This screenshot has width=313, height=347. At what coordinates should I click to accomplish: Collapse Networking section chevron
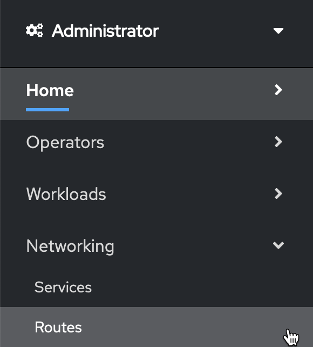pyautogui.click(x=278, y=245)
